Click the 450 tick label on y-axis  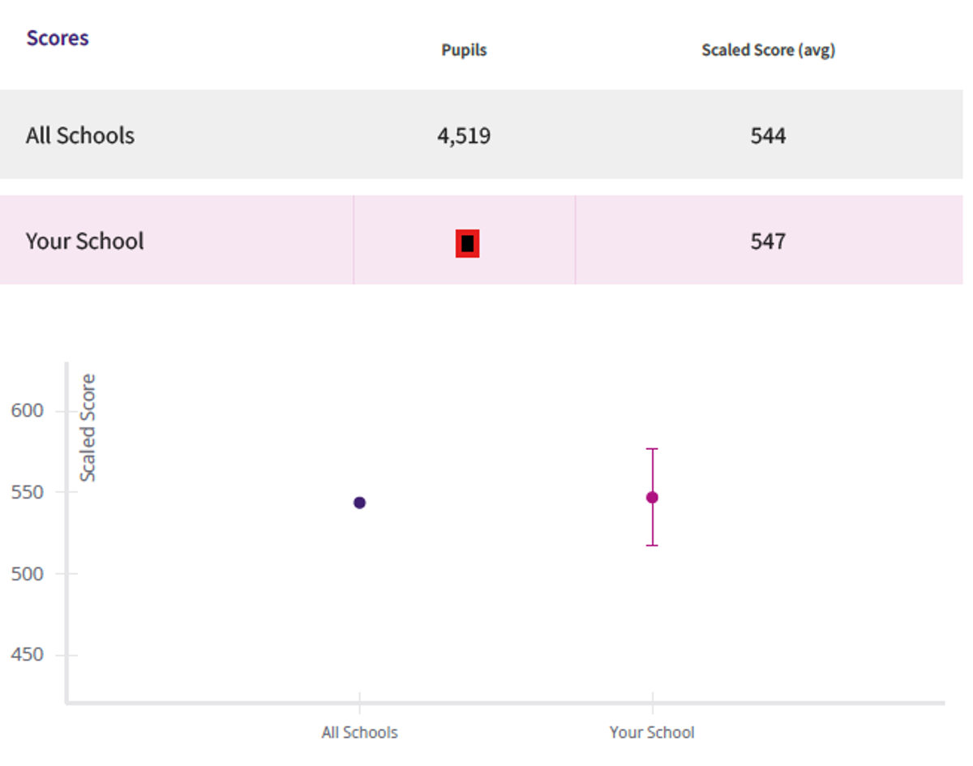(28, 655)
